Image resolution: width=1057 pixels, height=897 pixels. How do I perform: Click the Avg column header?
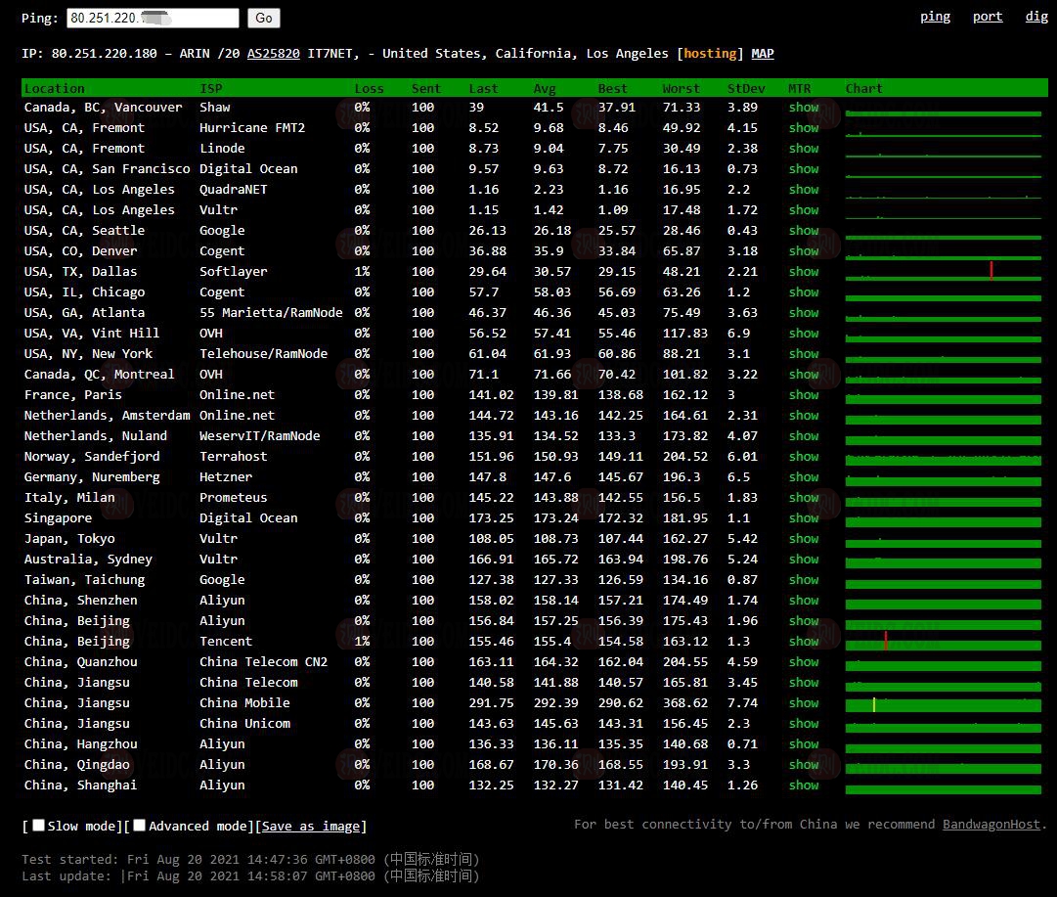point(544,88)
